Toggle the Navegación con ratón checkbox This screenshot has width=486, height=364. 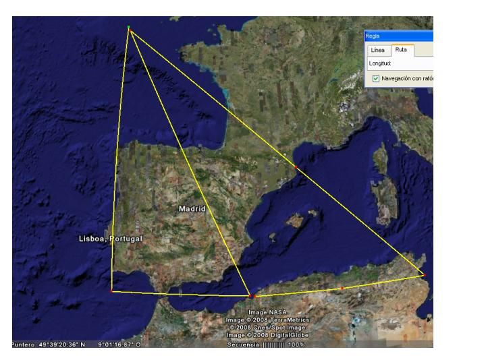pos(376,78)
